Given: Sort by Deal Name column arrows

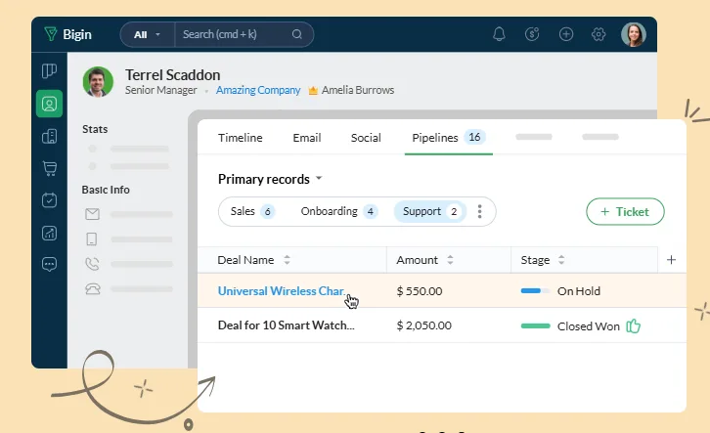Looking at the screenshot, I should click(x=287, y=260).
